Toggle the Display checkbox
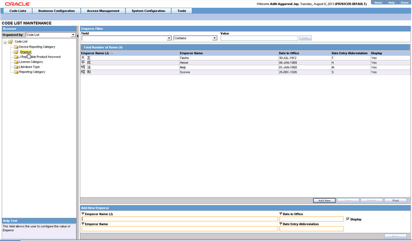 347,219
